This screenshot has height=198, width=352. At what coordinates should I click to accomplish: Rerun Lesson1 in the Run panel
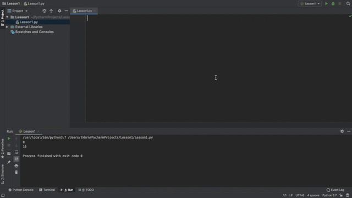(x=9, y=139)
